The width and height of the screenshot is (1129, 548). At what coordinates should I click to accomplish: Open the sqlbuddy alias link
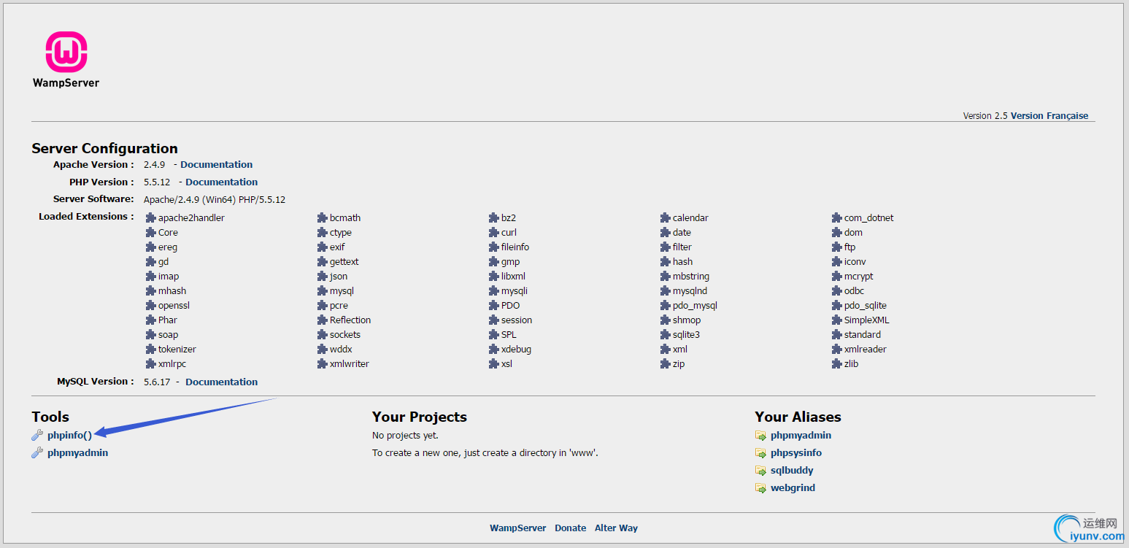792,471
